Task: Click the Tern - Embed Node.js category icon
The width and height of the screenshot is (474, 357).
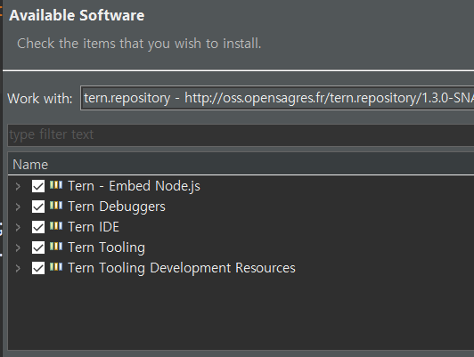Action: [56, 184]
